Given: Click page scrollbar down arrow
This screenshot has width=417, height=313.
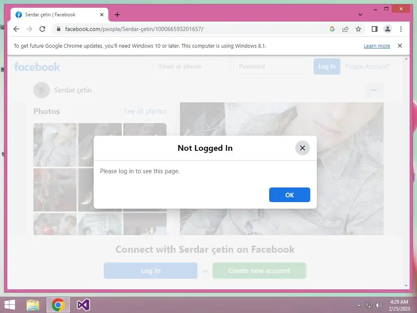Looking at the screenshot, I should click(406, 286).
